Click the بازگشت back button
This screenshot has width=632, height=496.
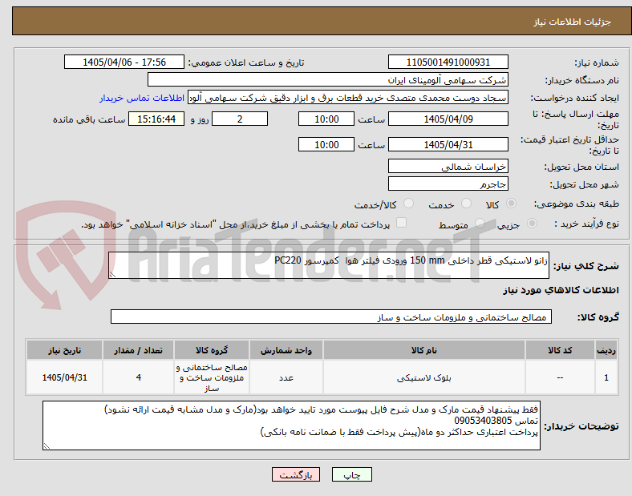point(296,474)
